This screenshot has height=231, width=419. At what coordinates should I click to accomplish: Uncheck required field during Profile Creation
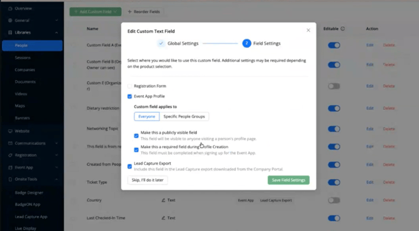coord(136,150)
